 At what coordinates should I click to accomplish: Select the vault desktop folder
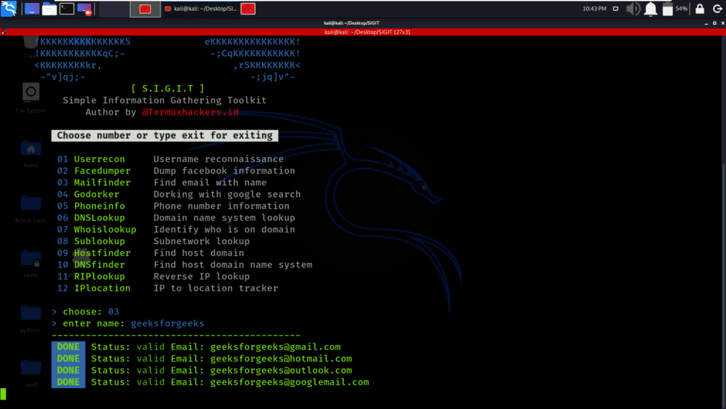coord(30,373)
